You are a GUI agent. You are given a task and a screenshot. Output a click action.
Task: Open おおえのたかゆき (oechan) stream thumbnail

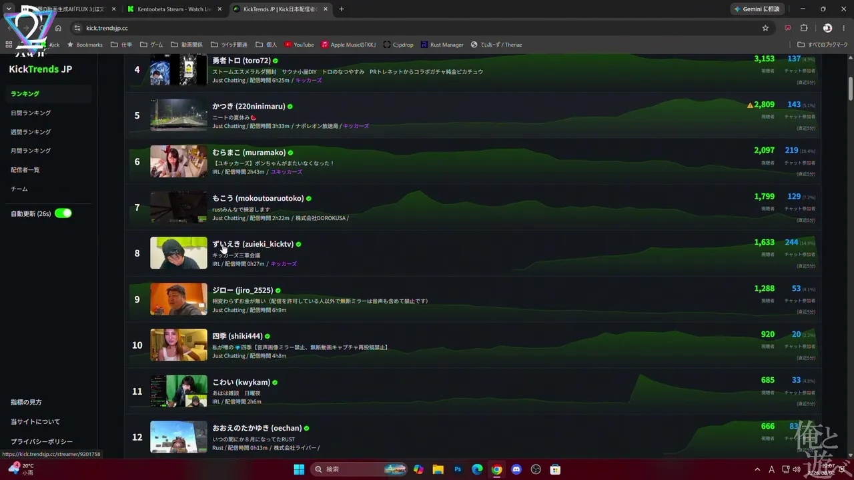179,437
